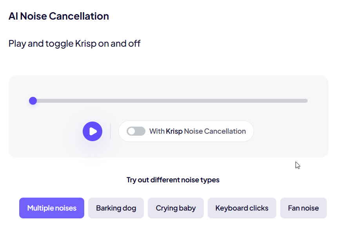Click the 'Play and toggle Krisp' subtitle
Viewport: 350px width, 238px height.
[74, 44]
